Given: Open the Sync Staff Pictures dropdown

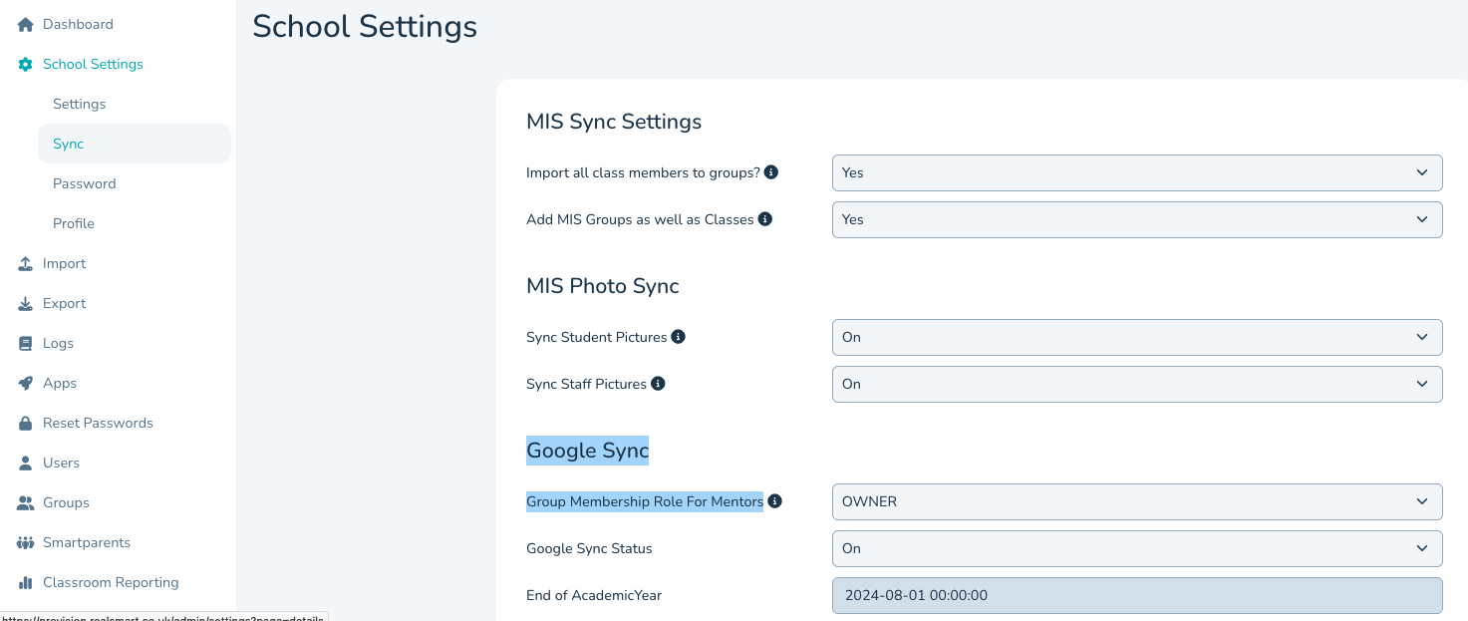Looking at the screenshot, I should click(x=1136, y=384).
